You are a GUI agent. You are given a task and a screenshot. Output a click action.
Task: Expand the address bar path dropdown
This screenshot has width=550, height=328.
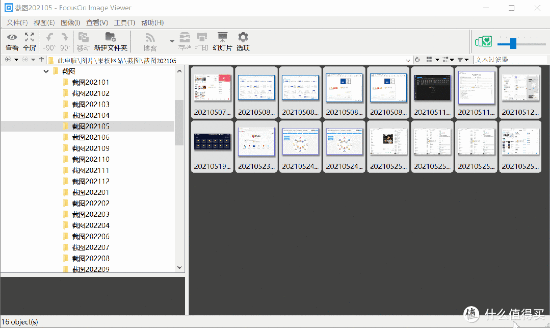[x=408, y=60]
